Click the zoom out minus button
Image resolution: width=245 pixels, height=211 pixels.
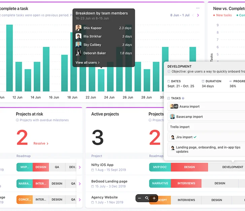pos(140,198)
